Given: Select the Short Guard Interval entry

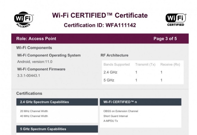Looking at the screenshot, I should point(115,116).
